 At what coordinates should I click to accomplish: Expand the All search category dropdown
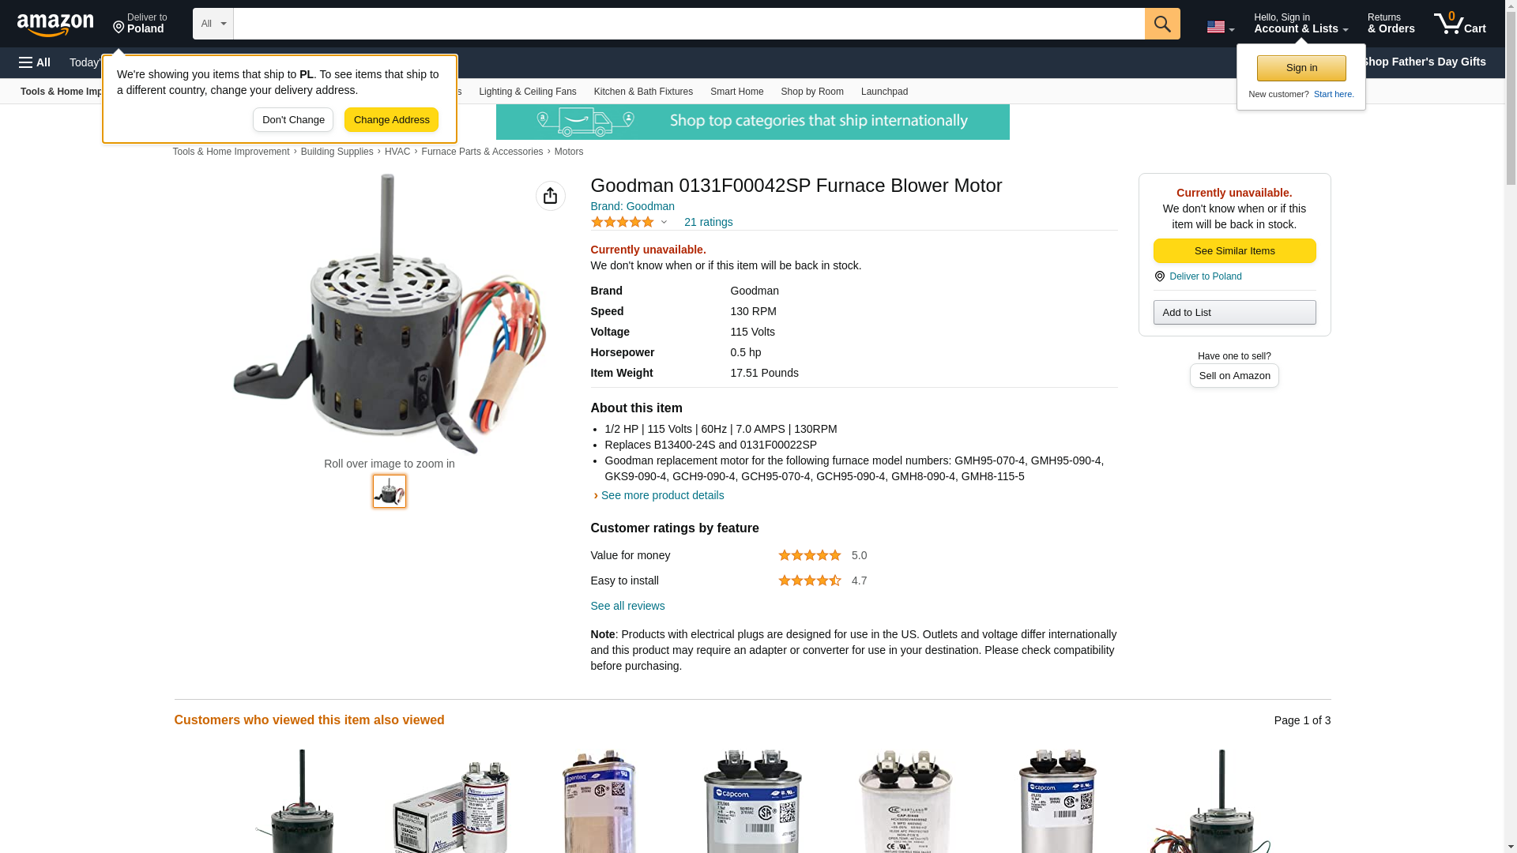(213, 24)
